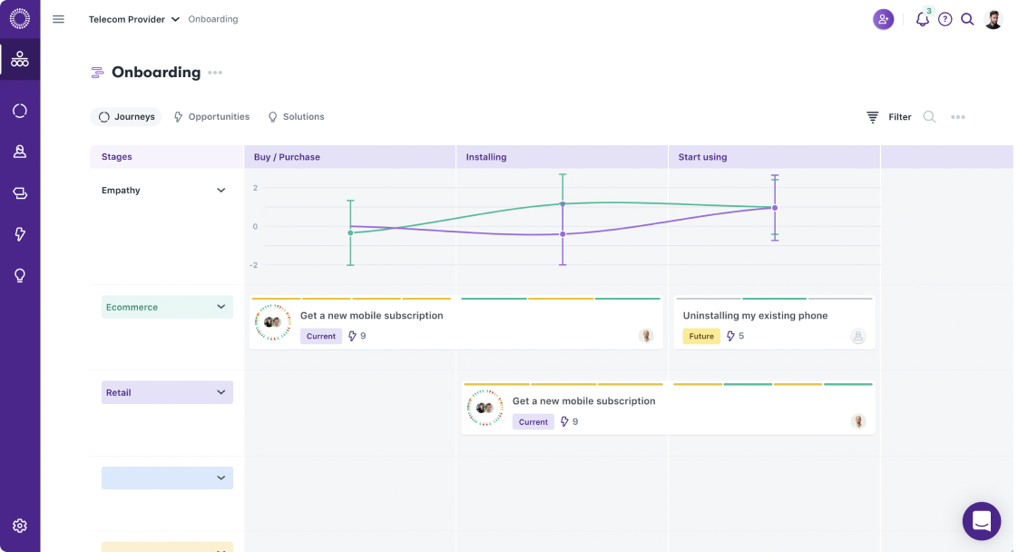Screen dimensions: 1018x552
Task: Click the Filter label
Action: point(900,117)
